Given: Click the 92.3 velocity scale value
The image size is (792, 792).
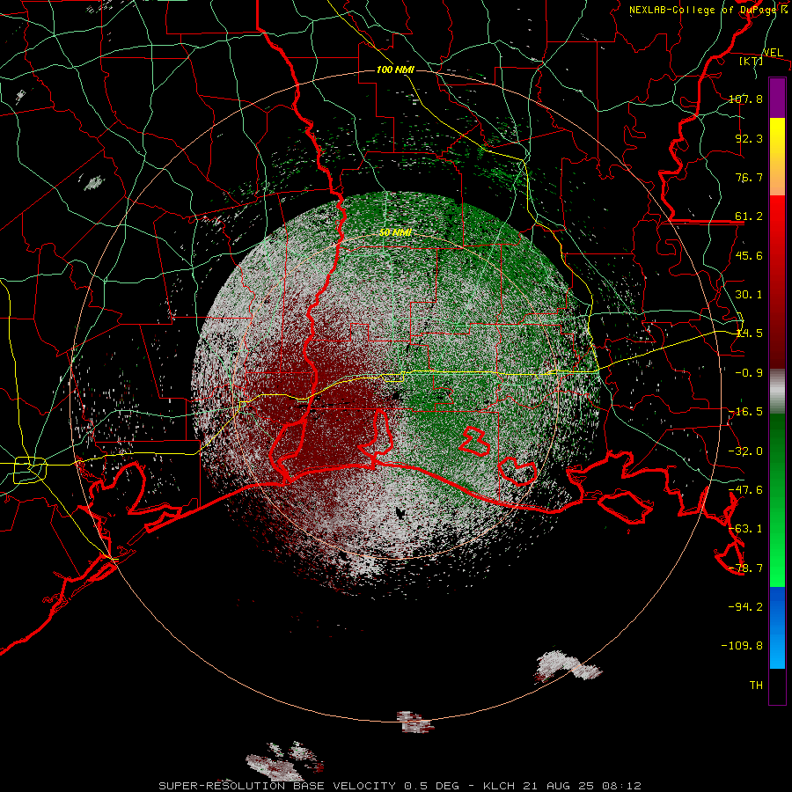Looking at the screenshot, I should click(x=749, y=138).
